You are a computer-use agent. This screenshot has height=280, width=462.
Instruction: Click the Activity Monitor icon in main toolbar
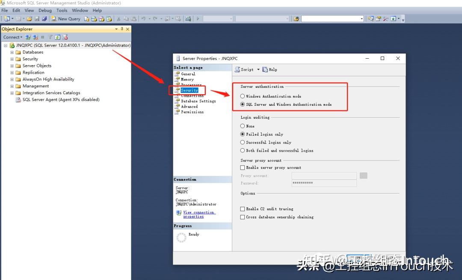coord(188,19)
